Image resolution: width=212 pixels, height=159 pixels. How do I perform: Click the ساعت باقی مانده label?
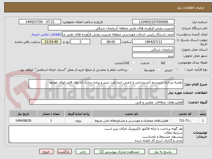click(x=28, y=42)
